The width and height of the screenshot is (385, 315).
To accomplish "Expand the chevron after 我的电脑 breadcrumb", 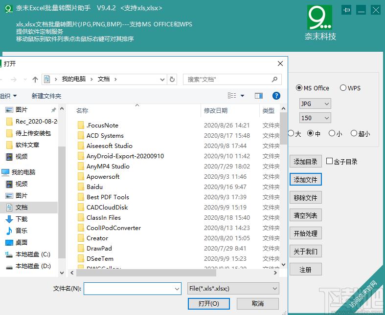I will [91, 79].
